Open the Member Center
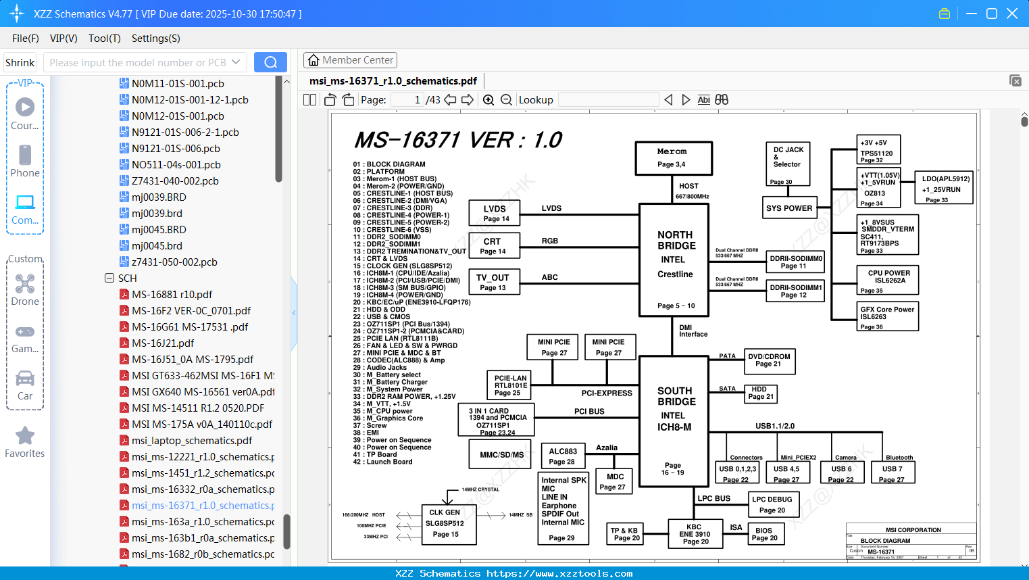Viewport: 1029px width, 580px height. click(350, 60)
